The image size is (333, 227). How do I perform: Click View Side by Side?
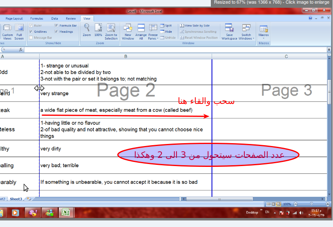pyautogui.click(x=195, y=25)
